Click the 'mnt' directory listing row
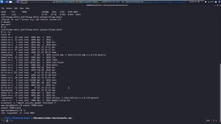The height and width of the screenshot is (124, 221). pos(28,68)
